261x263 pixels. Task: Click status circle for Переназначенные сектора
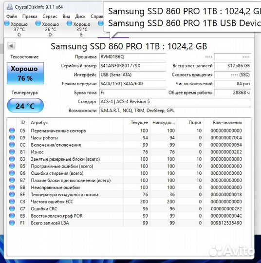click(x=12, y=131)
